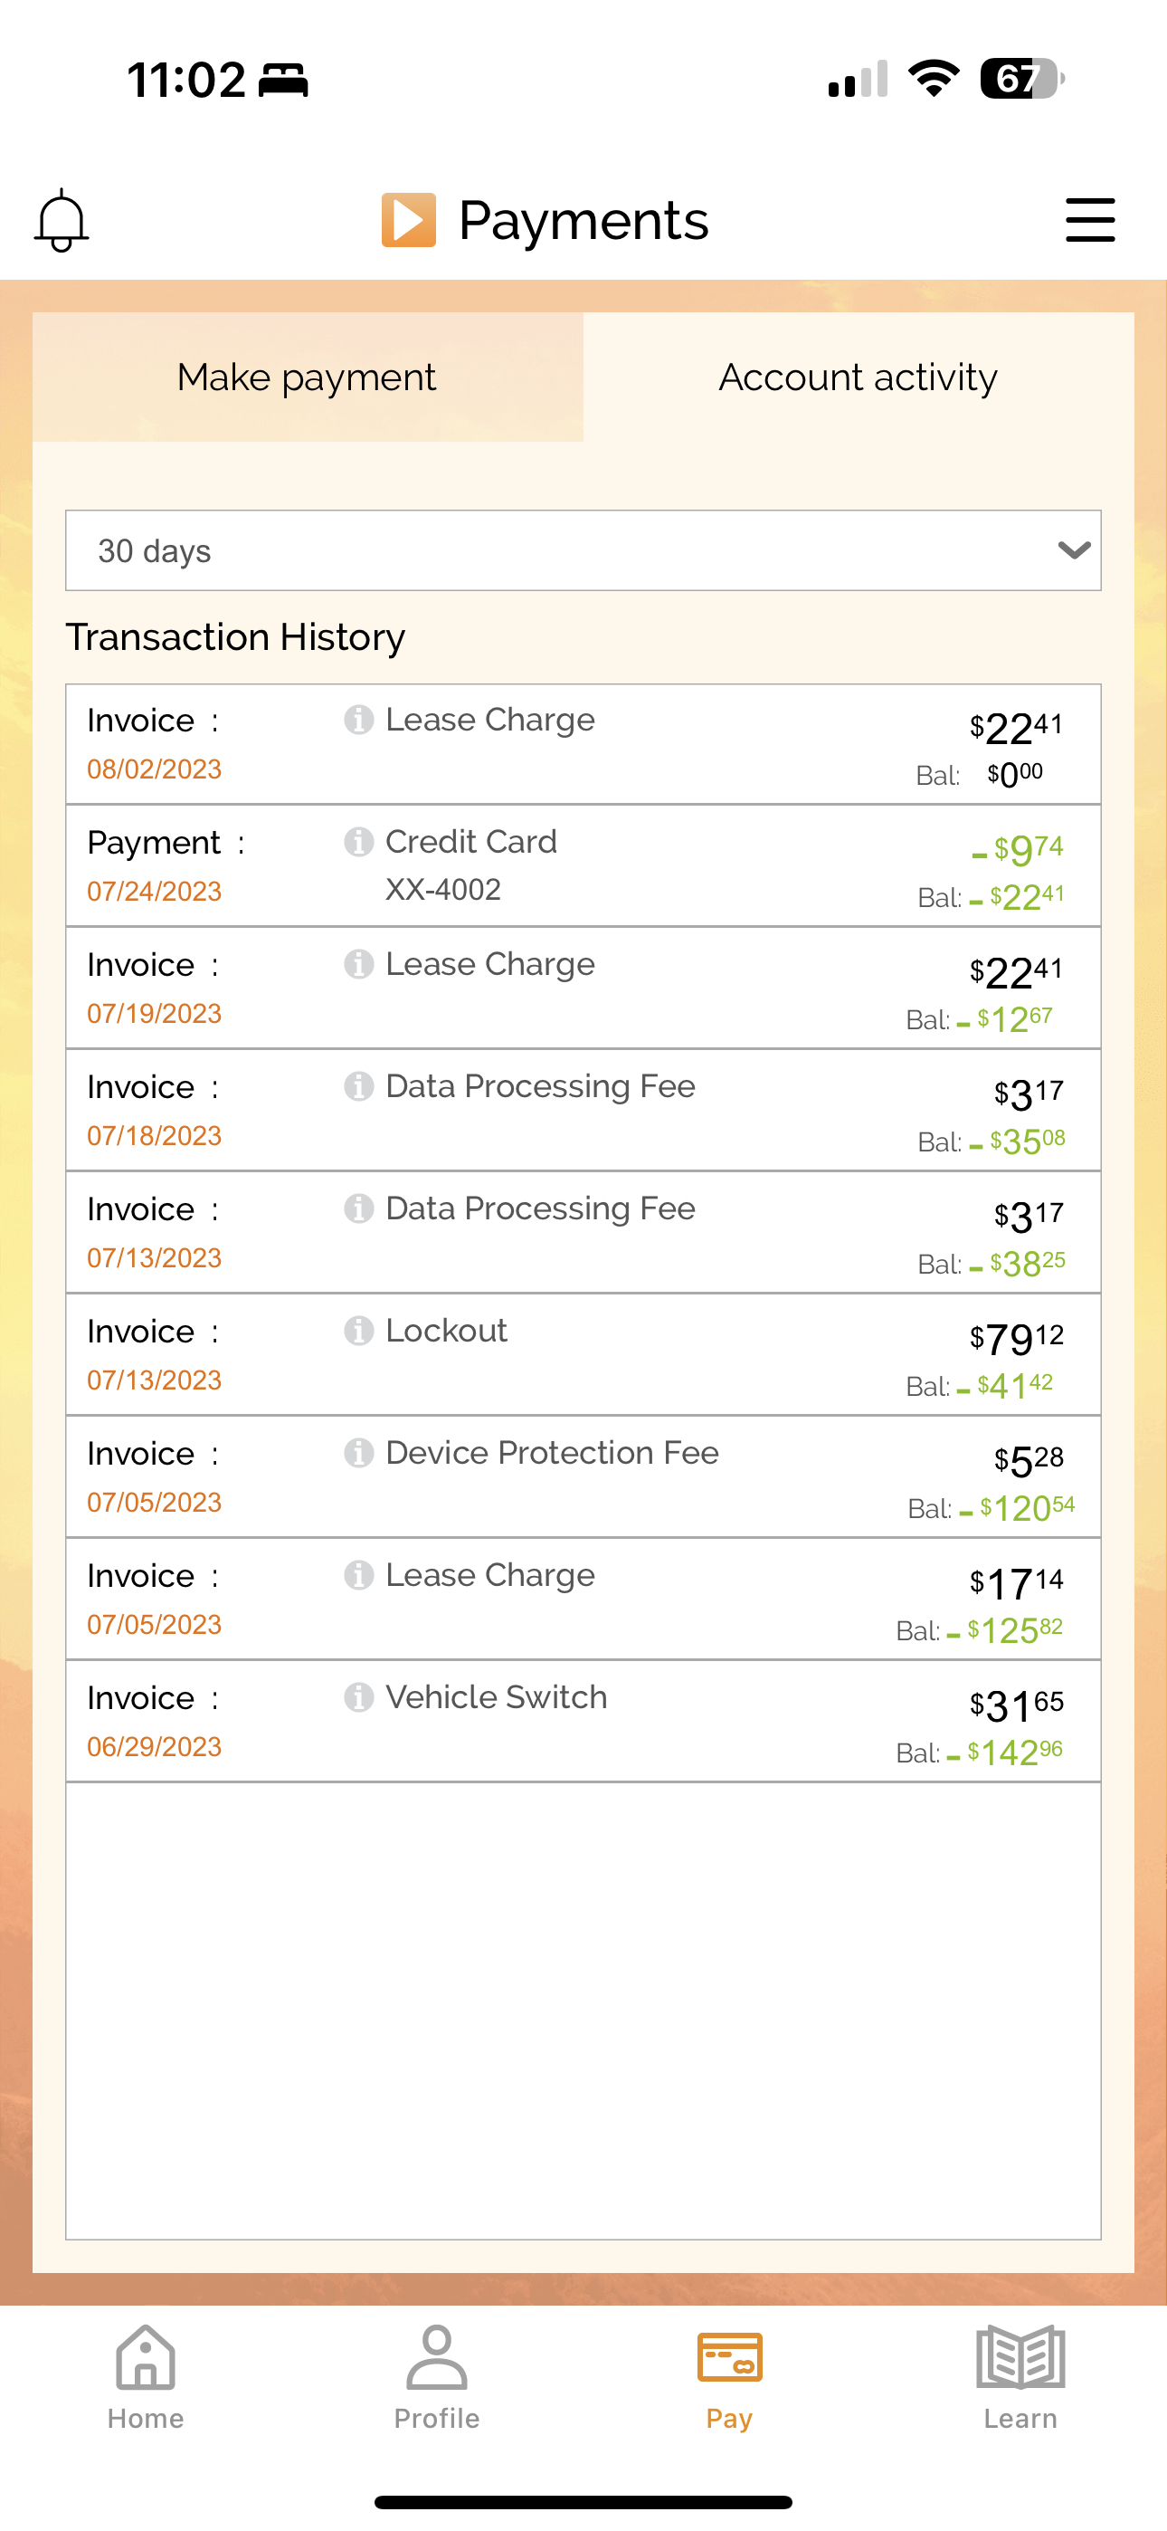Screen dimensions: 1167x2531
Task: Show info for Credit Card payment
Action: coord(358,842)
